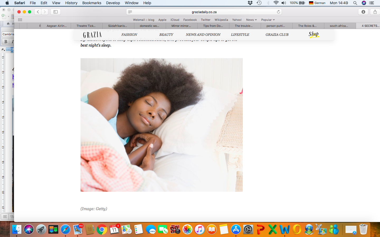The height and width of the screenshot is (237, 380).
Task: Open Google Chrome from the Dock
Action: (x=102, y=229)
